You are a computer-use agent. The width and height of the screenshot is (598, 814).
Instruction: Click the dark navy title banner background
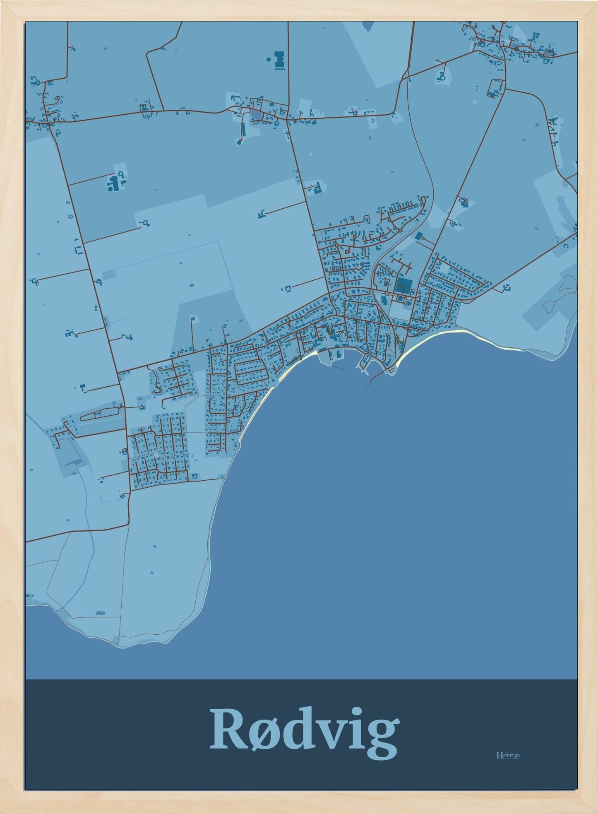(124, 733)
